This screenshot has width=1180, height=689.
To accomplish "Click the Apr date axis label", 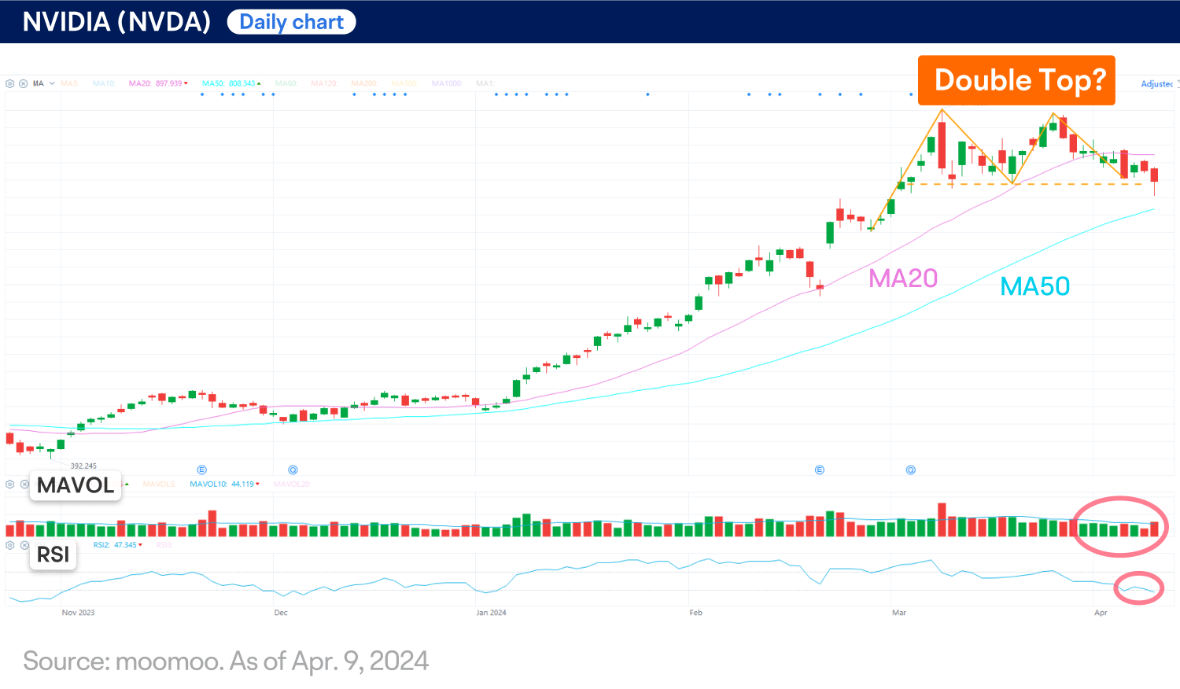I will pyautogui.click(x=1101, y=613).
